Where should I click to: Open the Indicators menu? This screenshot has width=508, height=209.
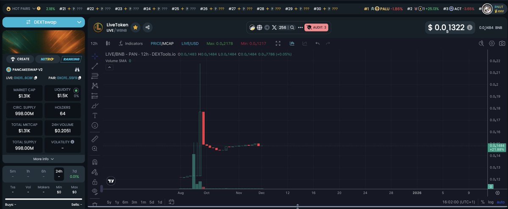pos(130,43)
